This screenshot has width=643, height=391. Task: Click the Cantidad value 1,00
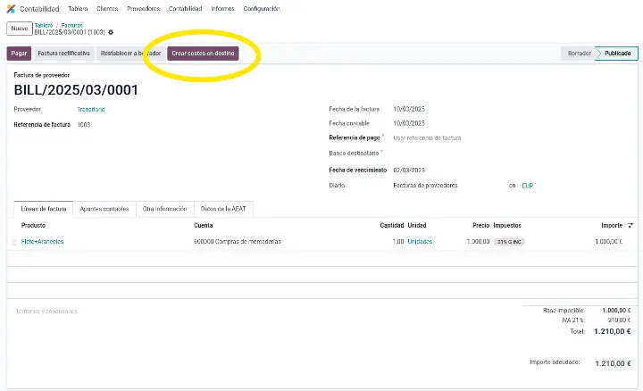397,241
